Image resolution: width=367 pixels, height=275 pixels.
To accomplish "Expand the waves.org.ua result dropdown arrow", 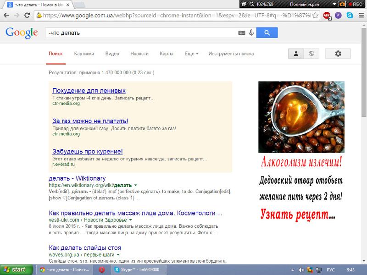I will click(118, 255).
